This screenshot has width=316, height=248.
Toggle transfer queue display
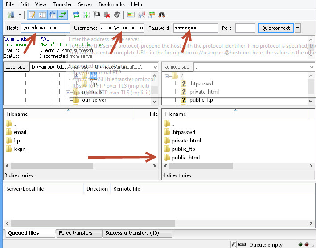click(63, 15)
